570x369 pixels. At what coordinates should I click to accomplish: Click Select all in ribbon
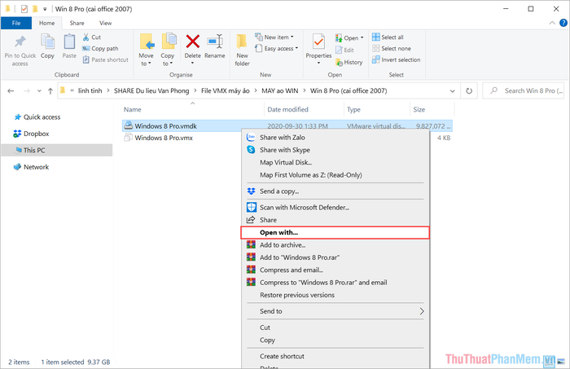tap(388, 37)
